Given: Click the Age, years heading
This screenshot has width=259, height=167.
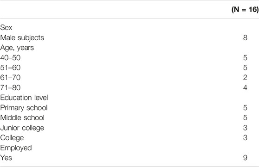Looking at the screenshot, I should (x=17, y=48).
